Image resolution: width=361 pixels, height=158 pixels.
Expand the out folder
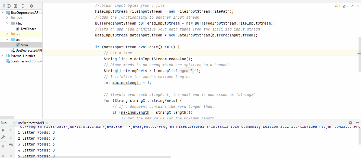7,34
